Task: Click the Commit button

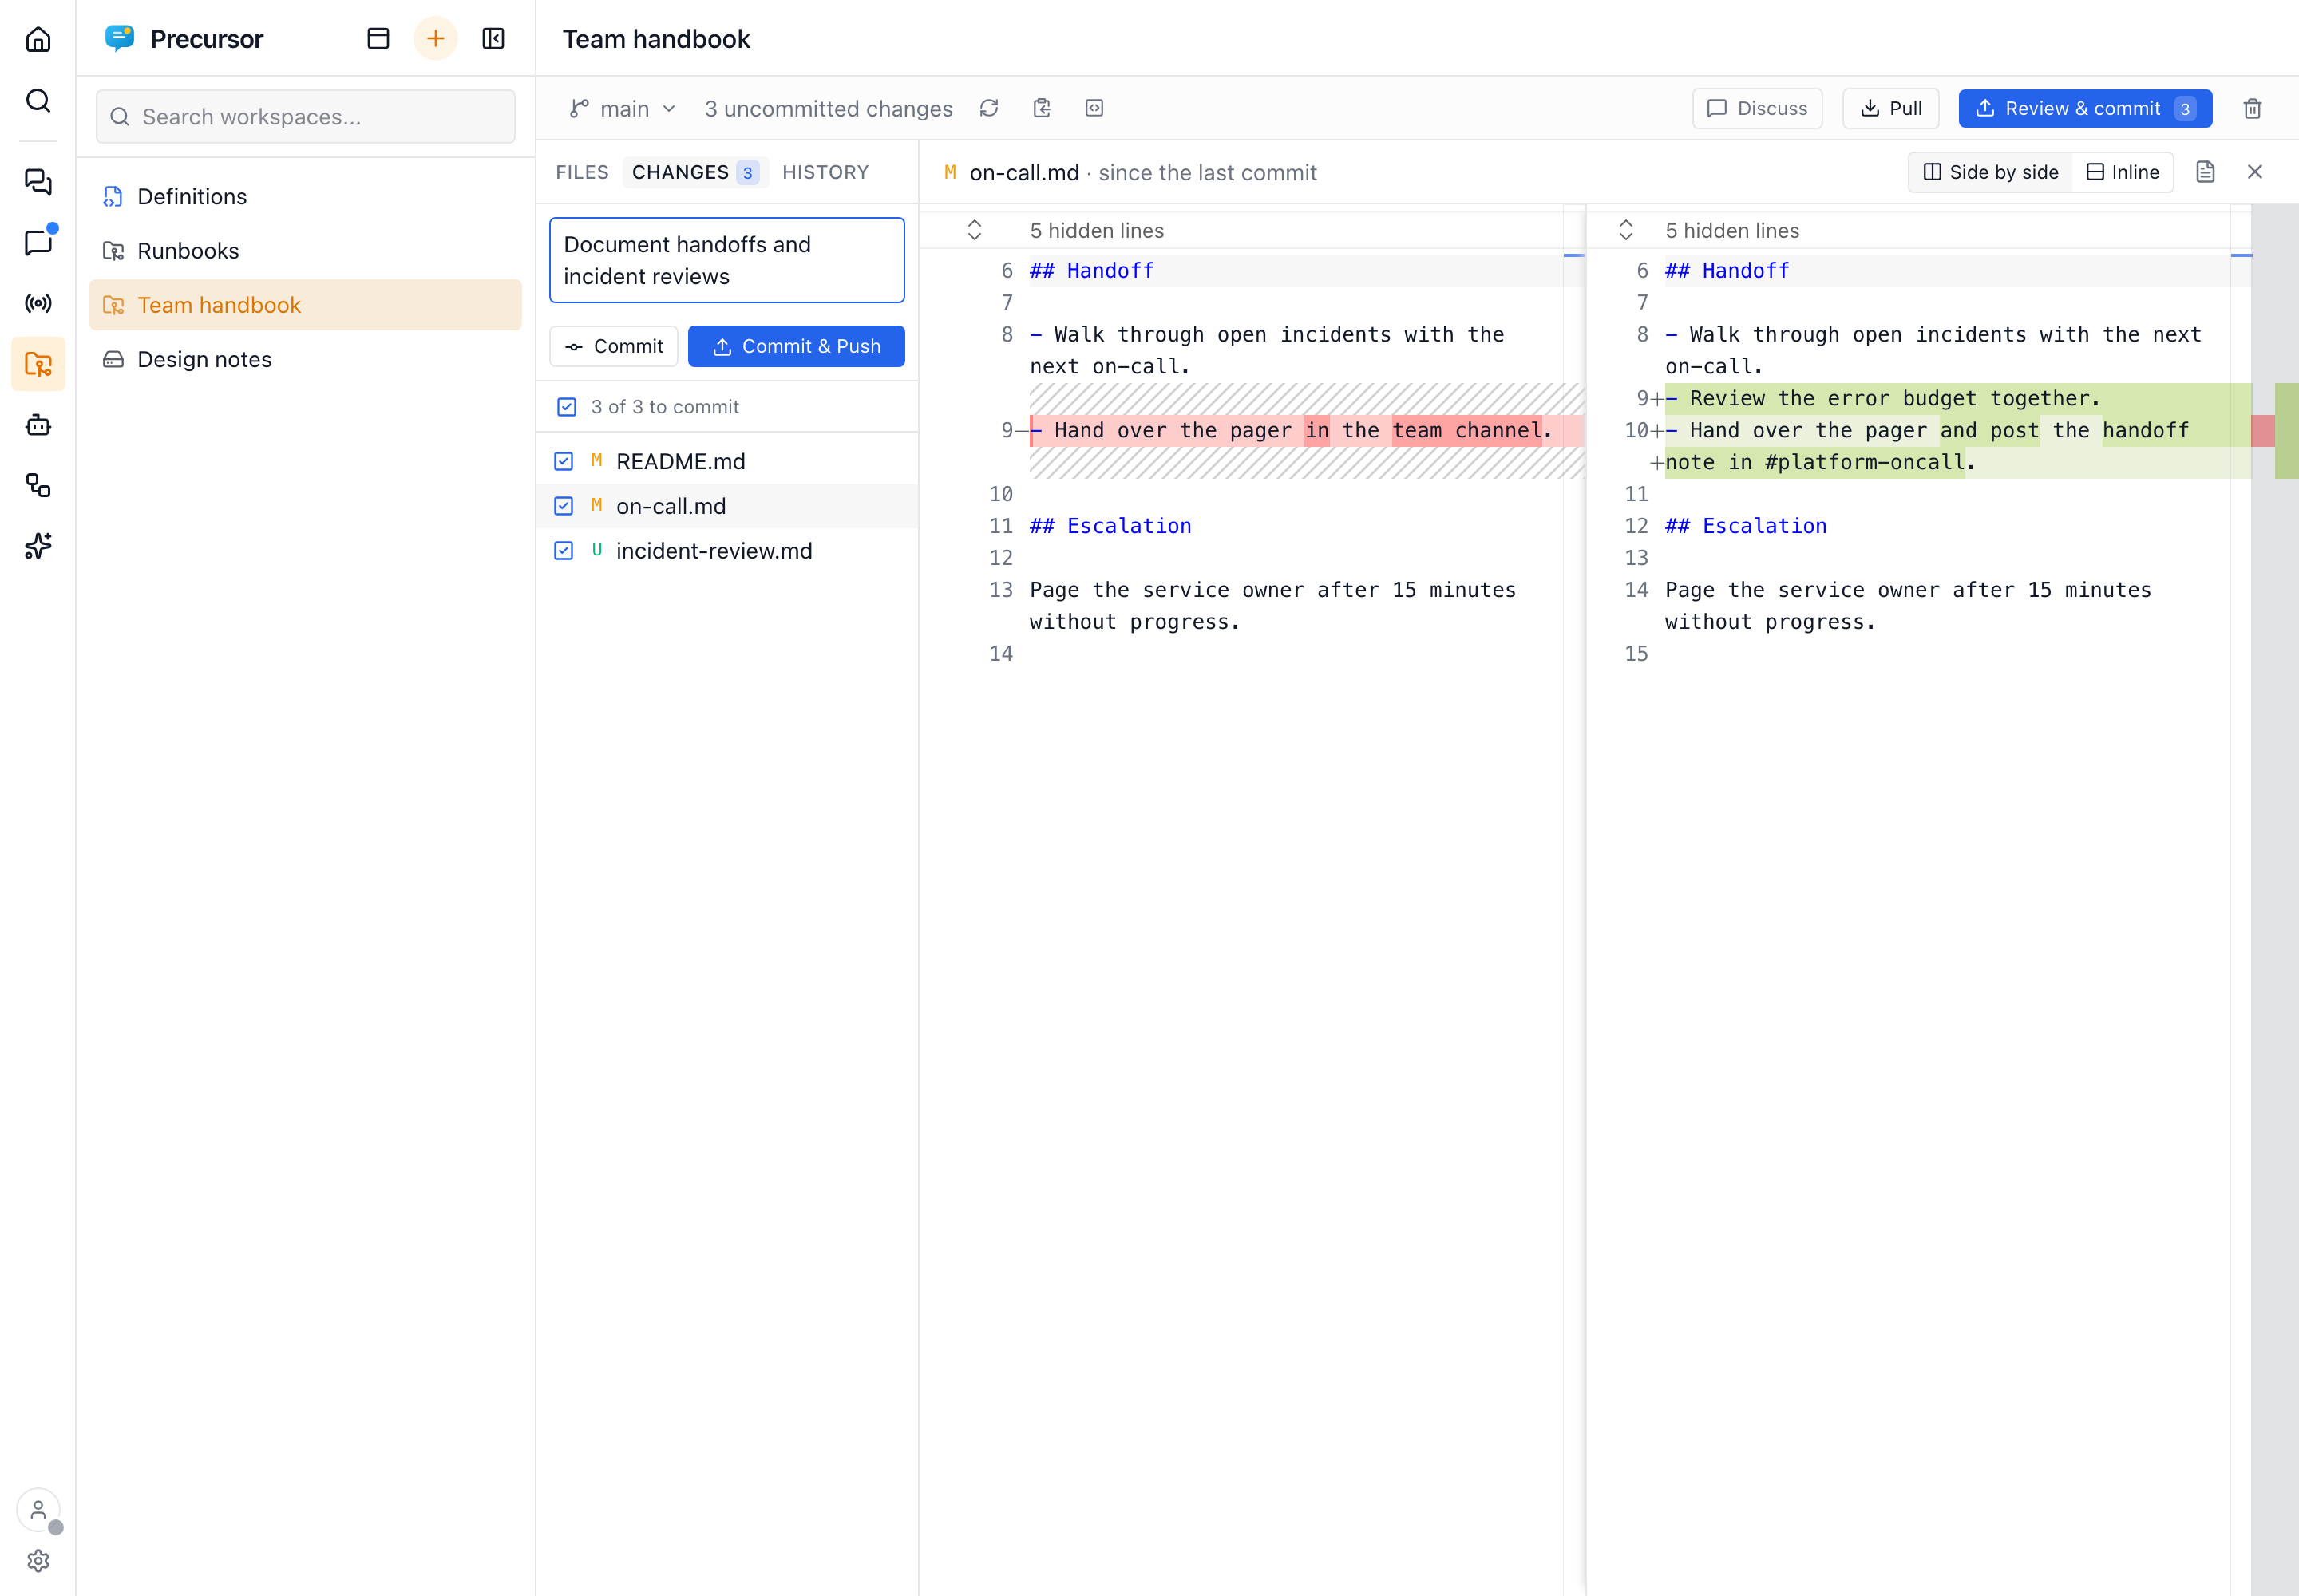Action: click(613, 346)
